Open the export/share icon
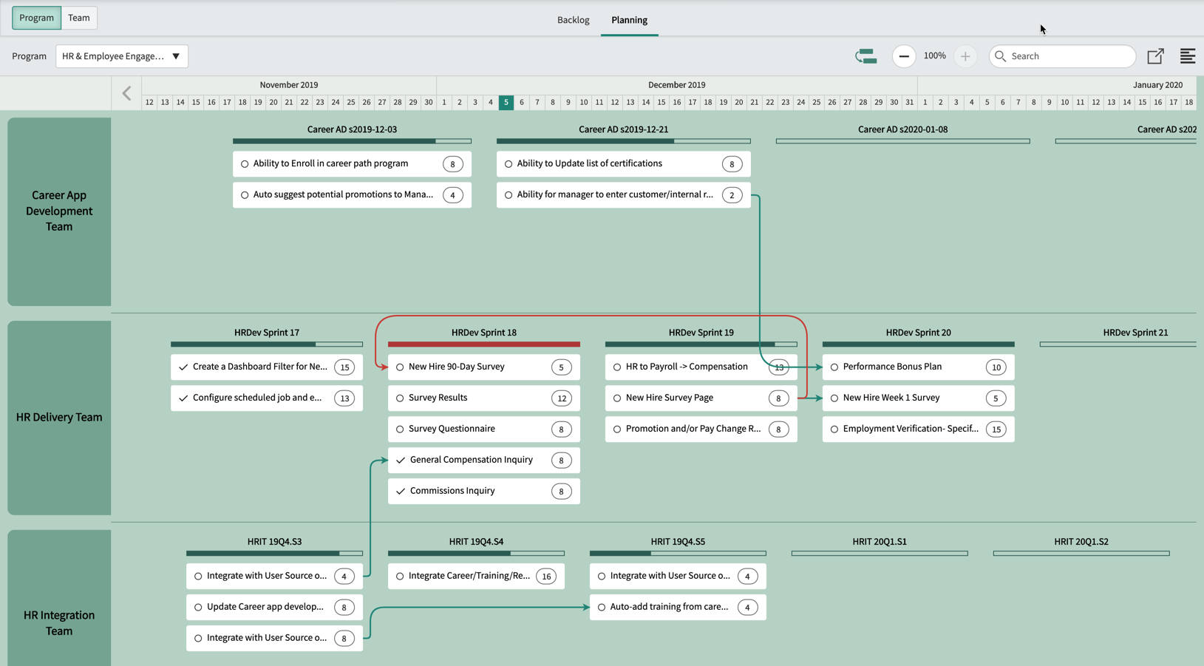The height and width of the screenshot is (666, 1204). [x=1155, y=56]
